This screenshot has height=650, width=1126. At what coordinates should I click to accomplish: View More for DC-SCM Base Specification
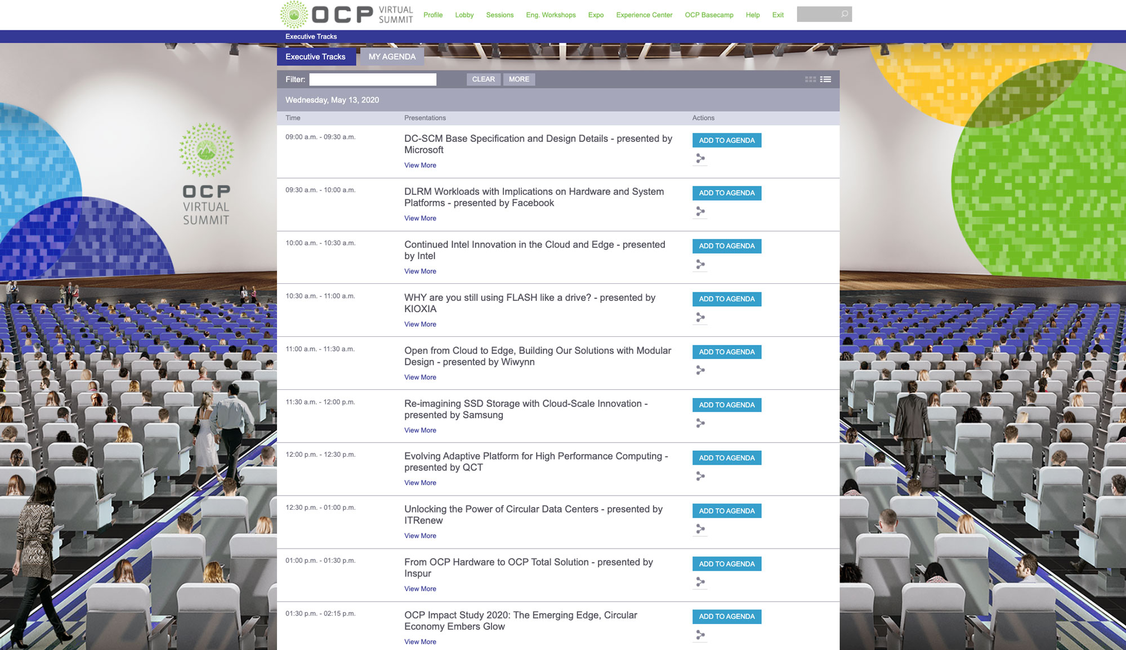(x=420, y=166)
